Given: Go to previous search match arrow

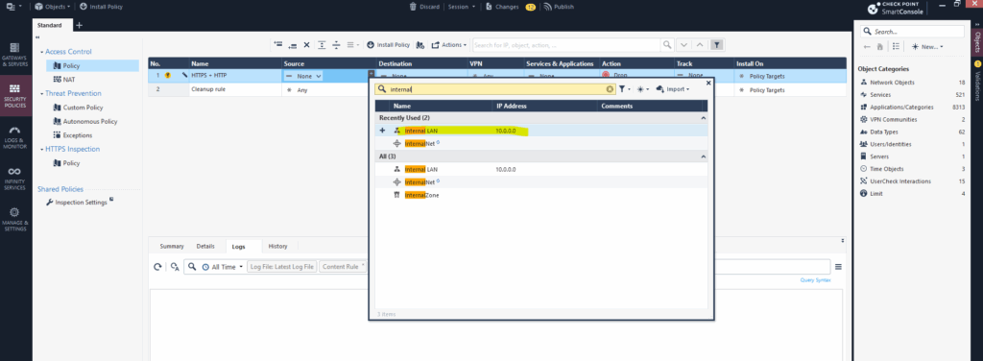Looking at the screenshot, I should click(x=700, y=45).
